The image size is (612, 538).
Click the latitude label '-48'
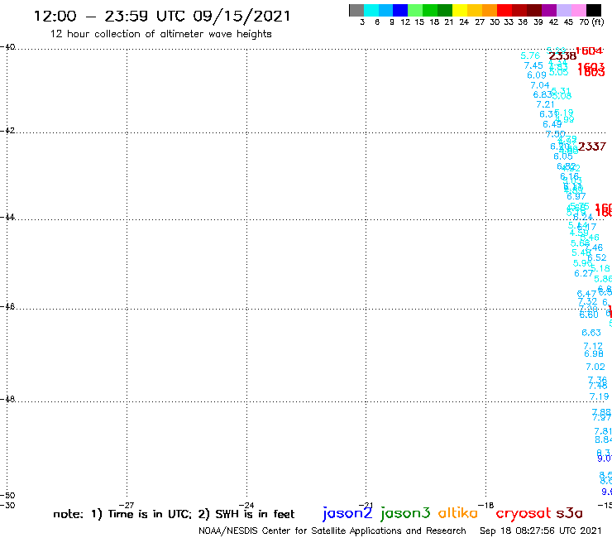coord(7,399)
